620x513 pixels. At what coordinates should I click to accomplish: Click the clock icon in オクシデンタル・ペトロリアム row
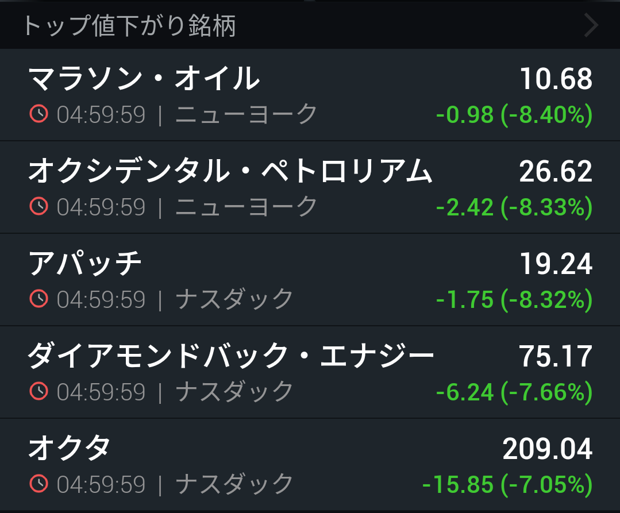tap(38, 206)
